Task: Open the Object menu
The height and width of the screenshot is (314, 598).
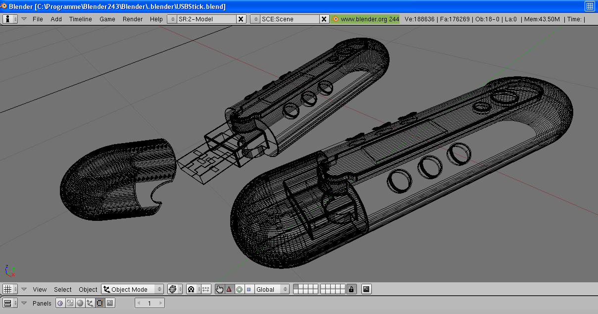Action: point(88,289)
